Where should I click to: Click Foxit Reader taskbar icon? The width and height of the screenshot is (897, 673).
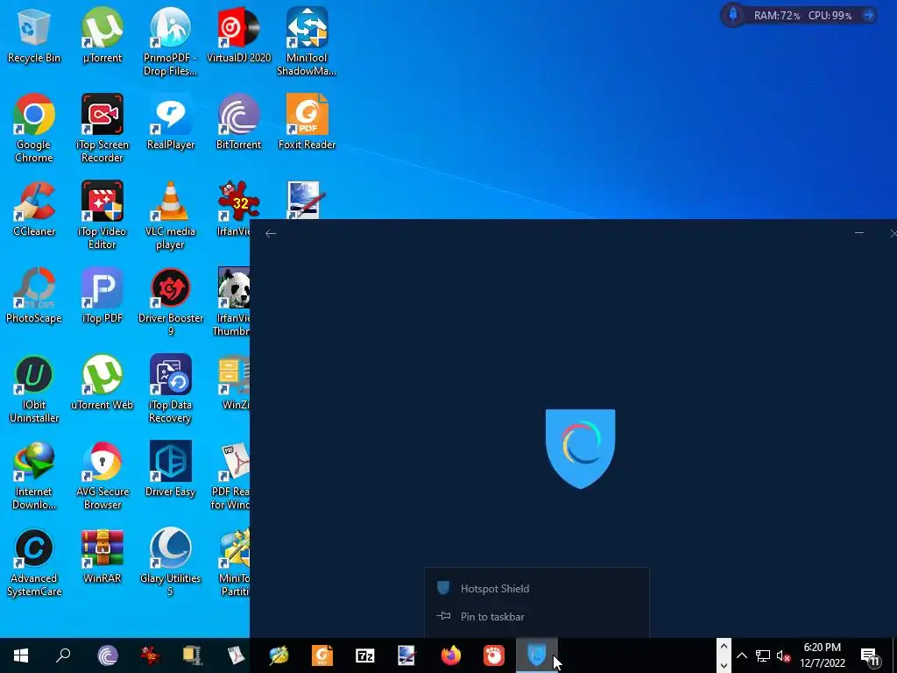point(322,655)
